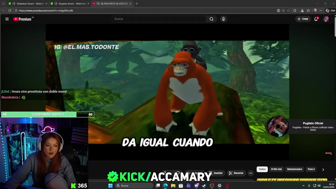The height and width of the screenshot is (189, 336).
Task: Click the system tray volume speaker icon
Action: pos(319,186)
